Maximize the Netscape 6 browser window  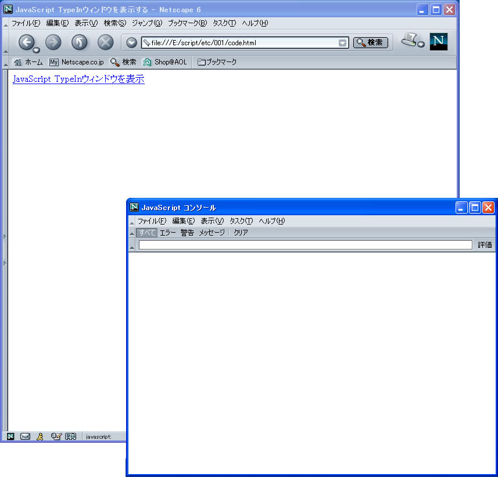[x=436, y=10]
